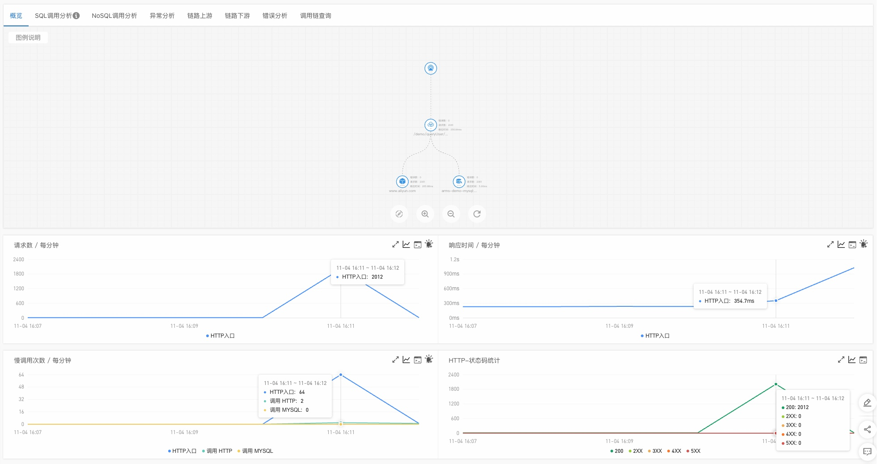Open line chart view for 请求数 / 每分钟
The height and width of the screenshot is (464, 877).
406,245
